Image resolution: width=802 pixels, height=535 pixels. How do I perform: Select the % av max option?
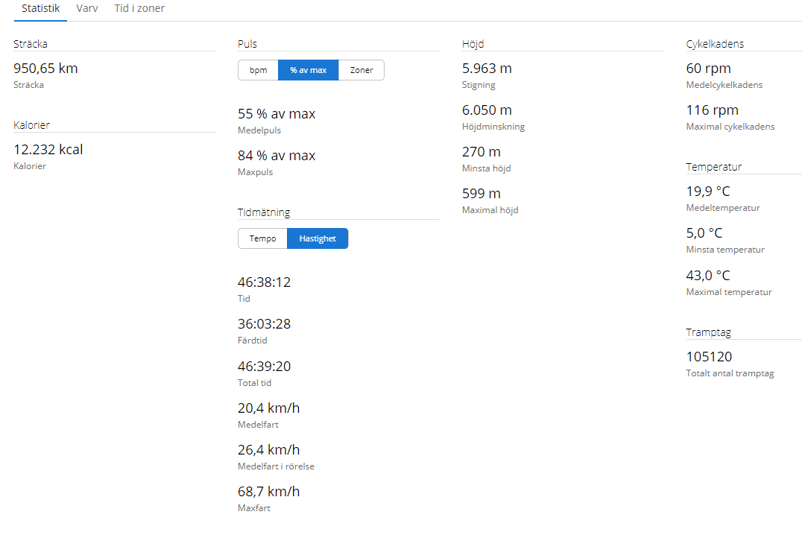point(309,70)
